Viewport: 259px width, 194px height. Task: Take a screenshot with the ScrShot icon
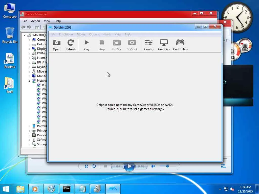coord(132,45)
